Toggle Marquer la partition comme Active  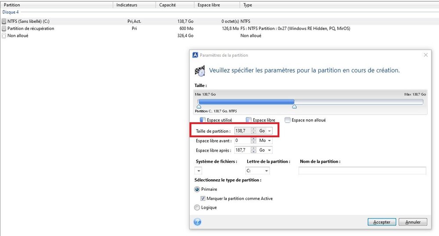tap(203, 199)
